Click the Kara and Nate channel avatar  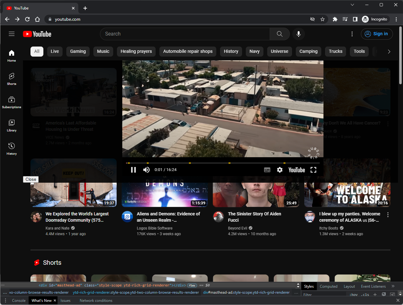point(36,217)
